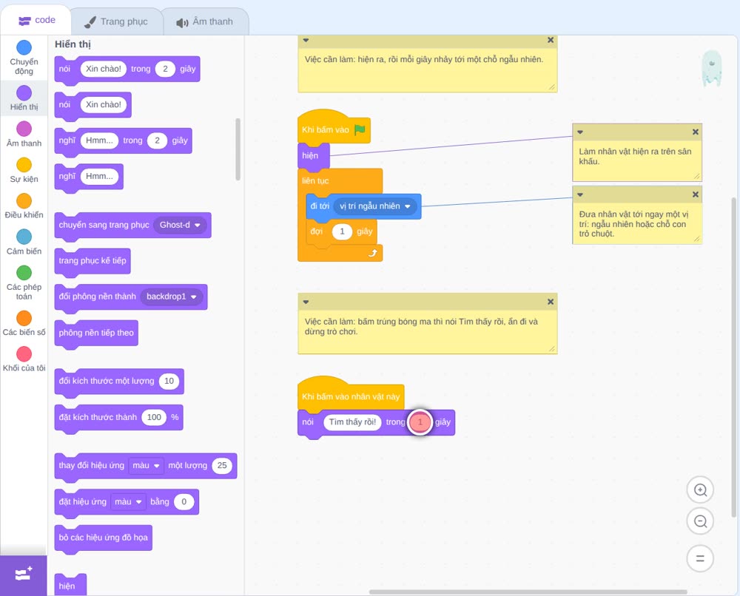Collapse the 'Làm nhân vật hiện ra' comment

pos(580,132)
